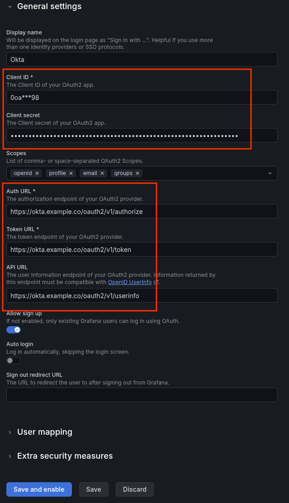Expand Extra security measures section

(65, 456)
